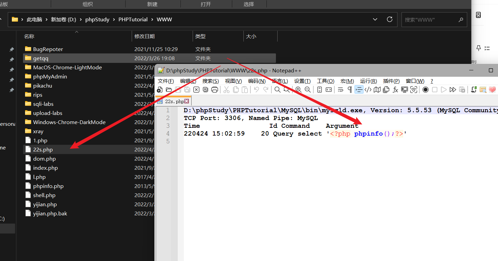Show the Document Map panel
498x261 pixels.
pyautogui.click(x=377, y=90)
